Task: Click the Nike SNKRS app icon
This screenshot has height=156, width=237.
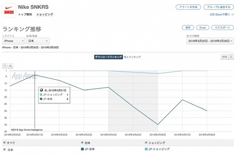Action: 9,10
